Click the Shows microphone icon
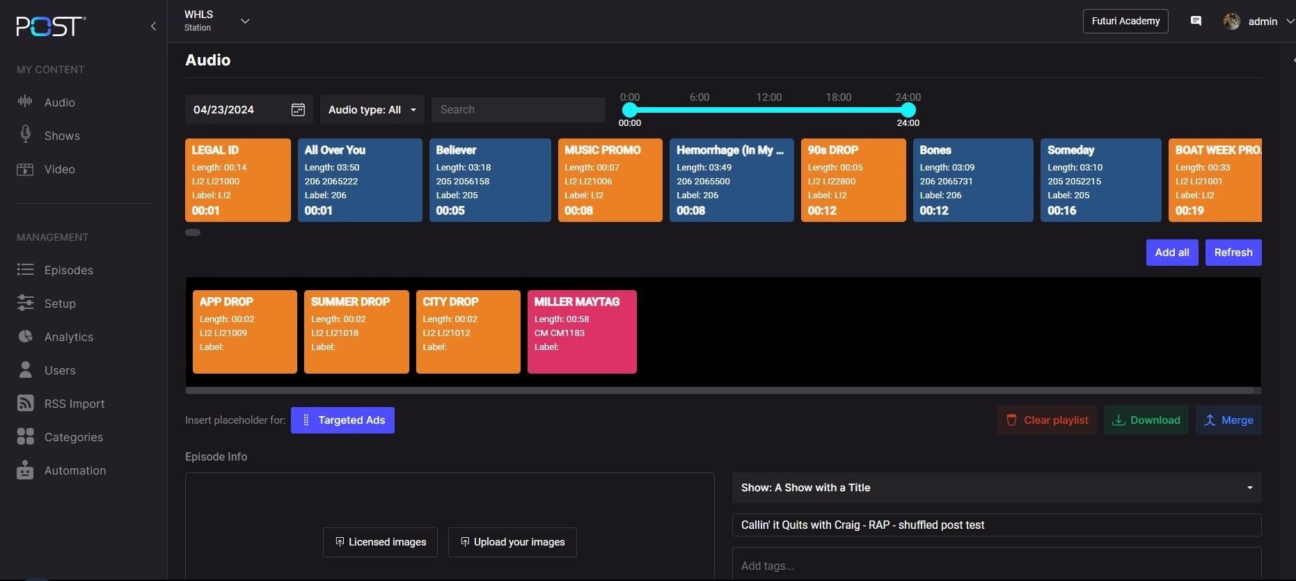Viewport: 1296px width, 581px height. click(25, 134)
